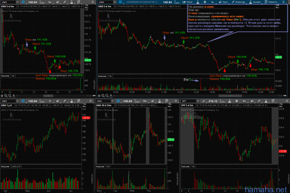This screenshot has height=193, width=290.
Task: Zoom out using magnifier under top-left chart
Action: pyautogui.click(x=10, y=96)
